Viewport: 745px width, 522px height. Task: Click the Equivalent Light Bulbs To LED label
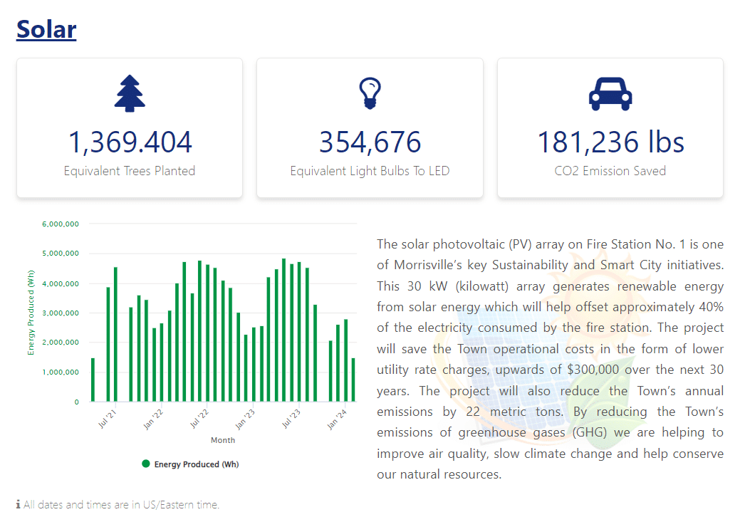point(370,171)
